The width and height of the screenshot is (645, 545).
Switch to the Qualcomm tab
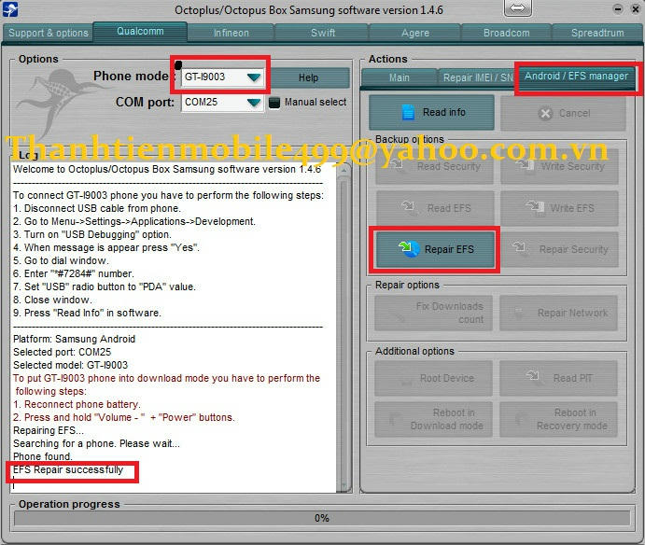coord(140,31)
